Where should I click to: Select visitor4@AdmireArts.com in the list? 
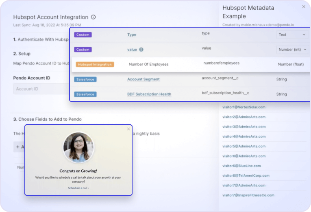pyautogui.click(x=244, y=136)
